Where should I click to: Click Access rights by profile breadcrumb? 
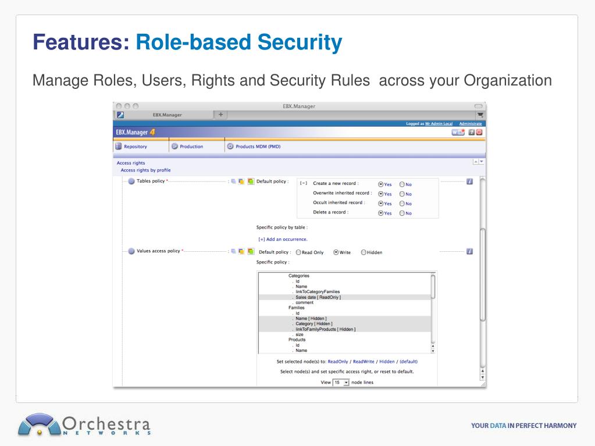(x=146, y=170)
